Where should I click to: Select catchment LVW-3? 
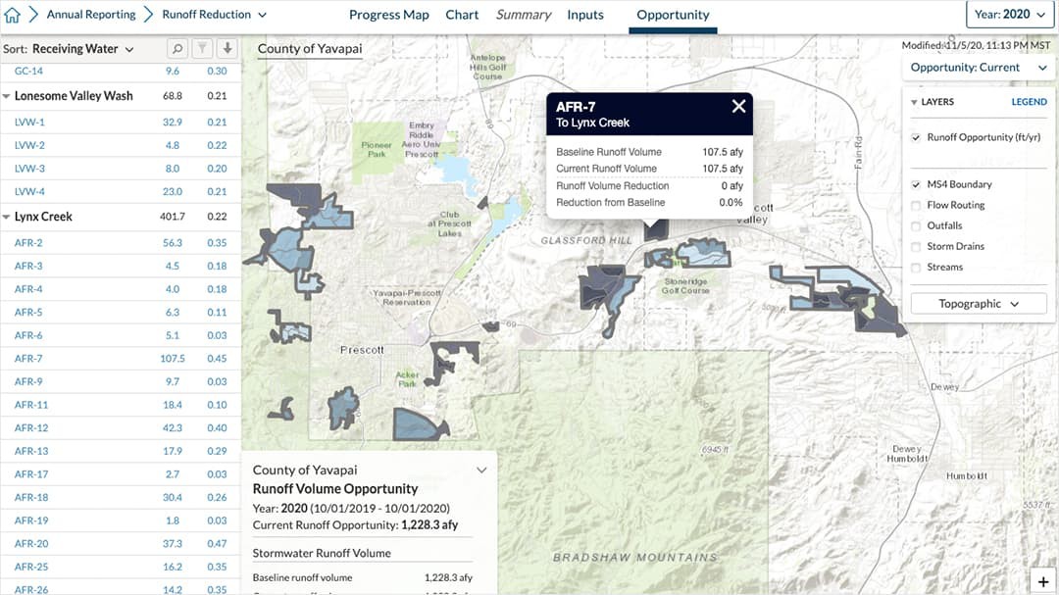tap(121, 169)
